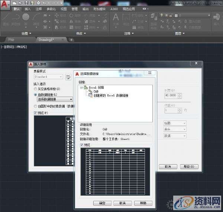
Task: Click 取消 in Insert Table dialog
Action: (x=168, y=166)
